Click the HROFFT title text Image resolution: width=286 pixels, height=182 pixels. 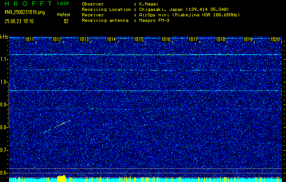(x=28, y=4)
